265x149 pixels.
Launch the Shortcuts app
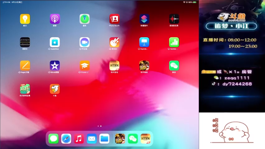click(144, 19)
